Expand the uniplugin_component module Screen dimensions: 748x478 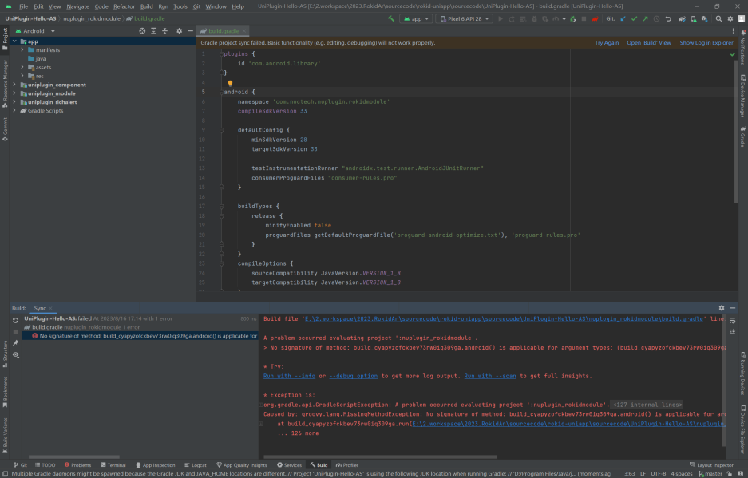click(14, 85)
